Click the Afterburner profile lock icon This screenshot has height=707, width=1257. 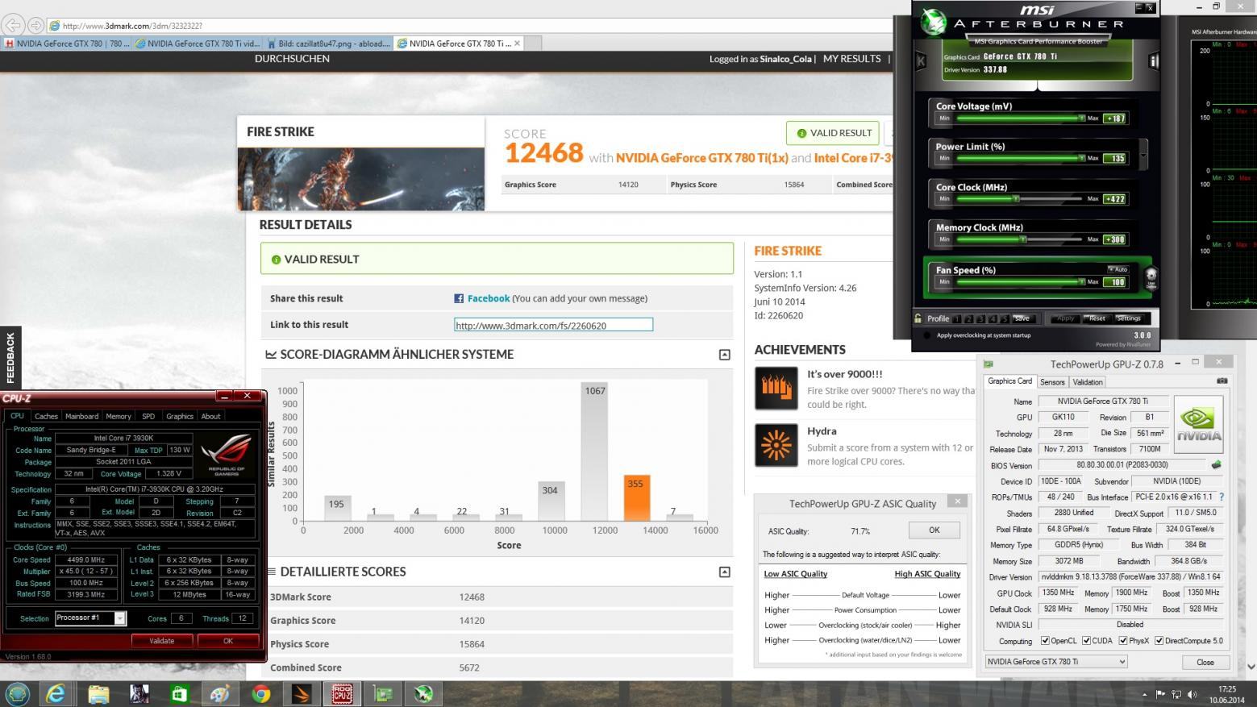pyautogui.click(x=918, y=318)
